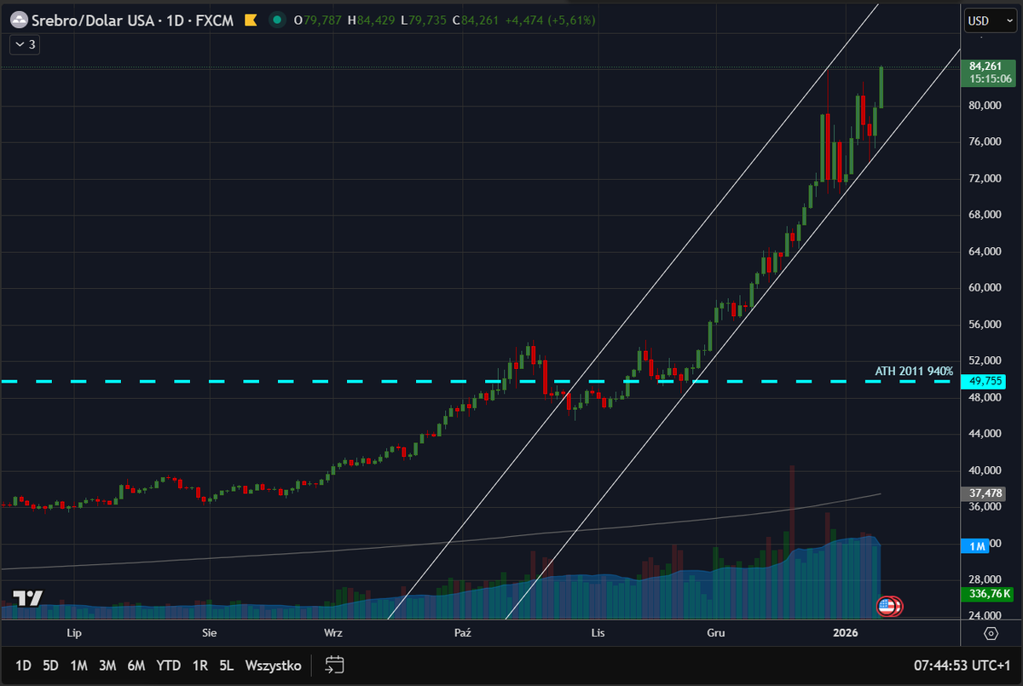Viewport: 1023px width, 686px height.
Task: Open the go-to-date calendar icon
Action: (x=335, y=666)
